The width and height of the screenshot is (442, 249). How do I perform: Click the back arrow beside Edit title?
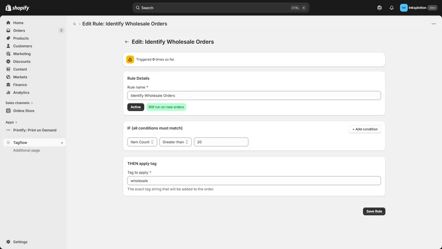tap(127, 42)
